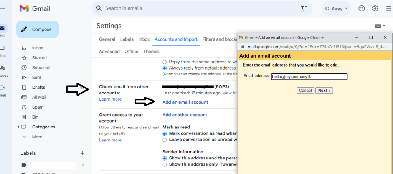Select Show this address only radio

[164, 164]
